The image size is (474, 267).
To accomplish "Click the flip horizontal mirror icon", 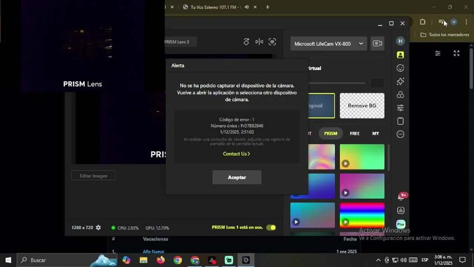I will click(x=259, y=42).
